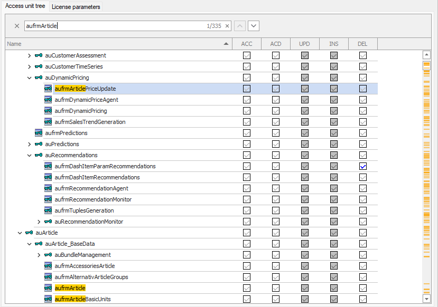The width and height of the screenshot is (438, 307).
Task: Click scrollbar down arrow
Action: [x=426, y=299]
